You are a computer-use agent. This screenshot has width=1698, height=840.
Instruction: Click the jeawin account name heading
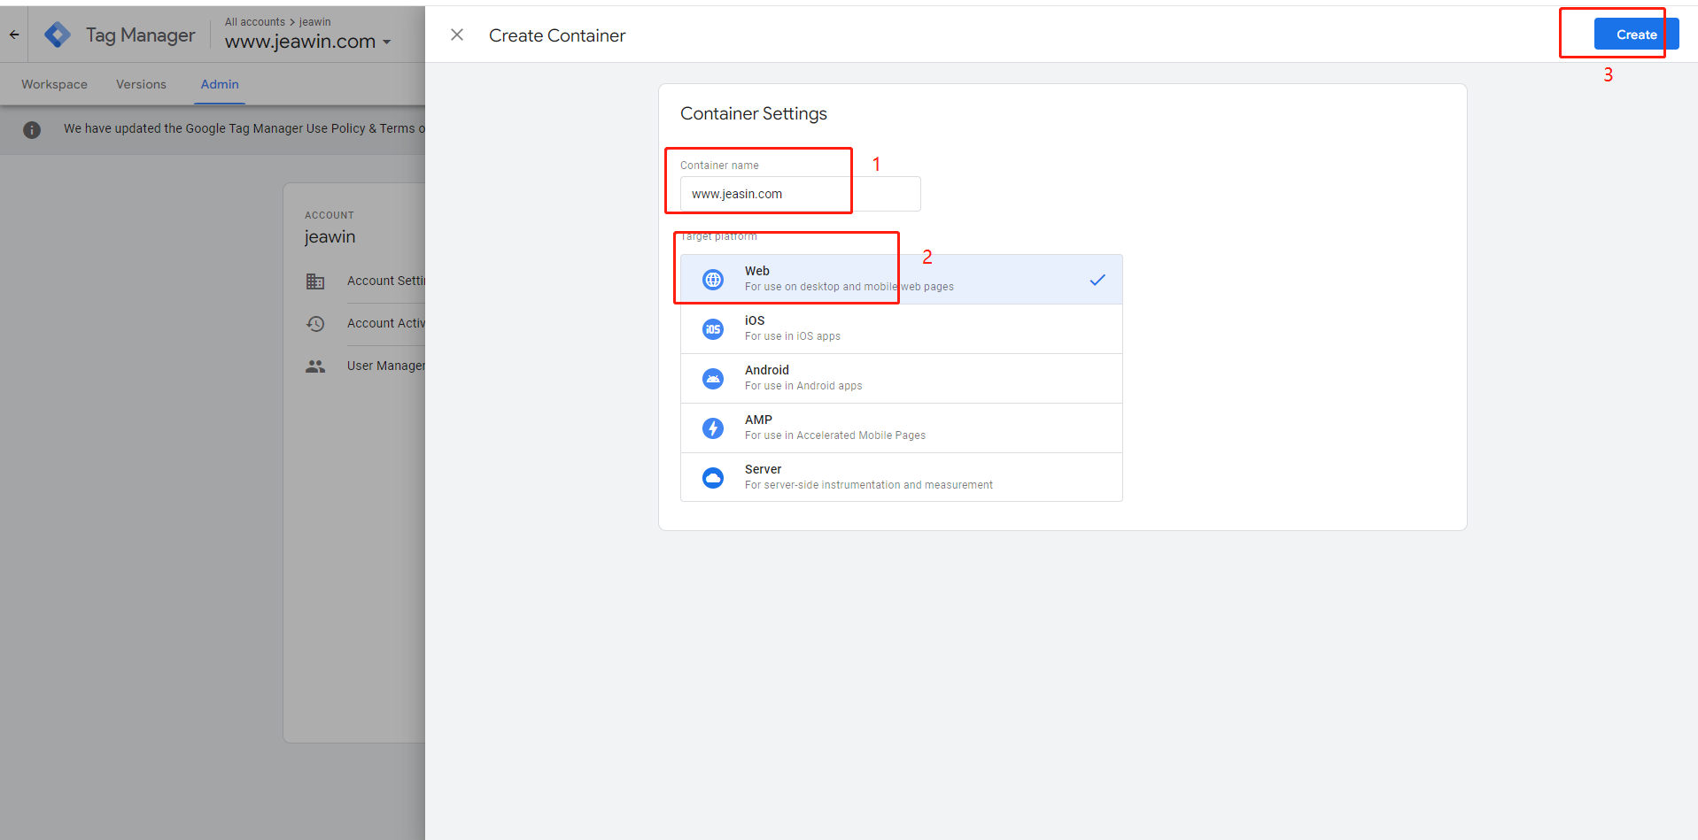click(x=330, y=237)
